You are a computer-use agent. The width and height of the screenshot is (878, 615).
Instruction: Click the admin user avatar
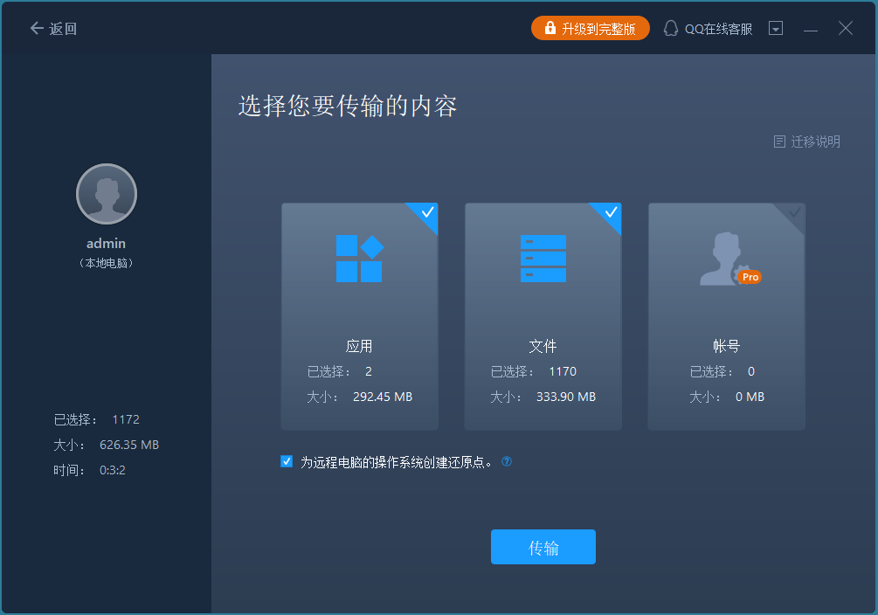(107, 194)
